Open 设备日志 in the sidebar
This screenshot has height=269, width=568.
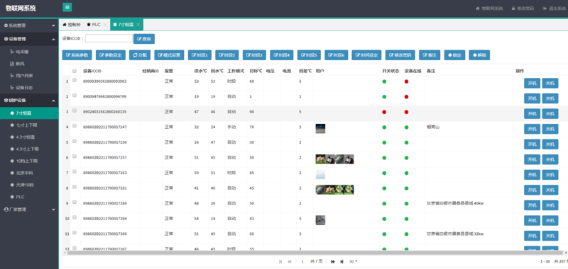[29, 87]
